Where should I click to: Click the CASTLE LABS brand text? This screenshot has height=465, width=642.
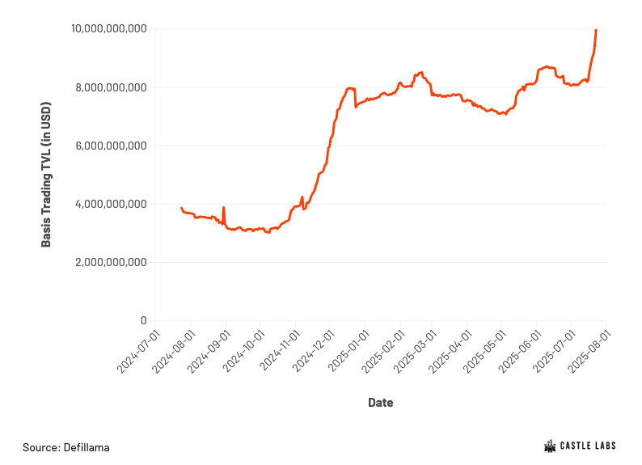[x=588, y=446]
